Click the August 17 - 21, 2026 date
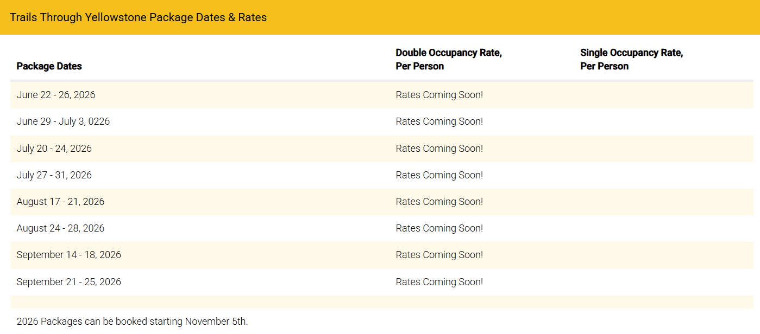 [x=60, y=202]
